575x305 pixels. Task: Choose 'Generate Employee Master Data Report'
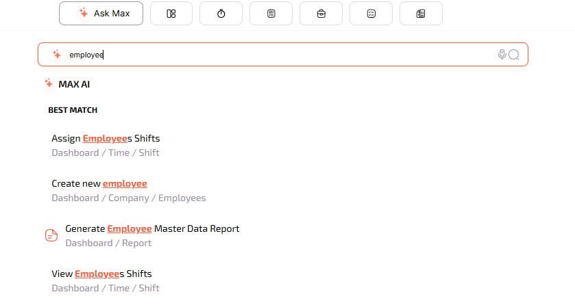click(x=152, y=228)
